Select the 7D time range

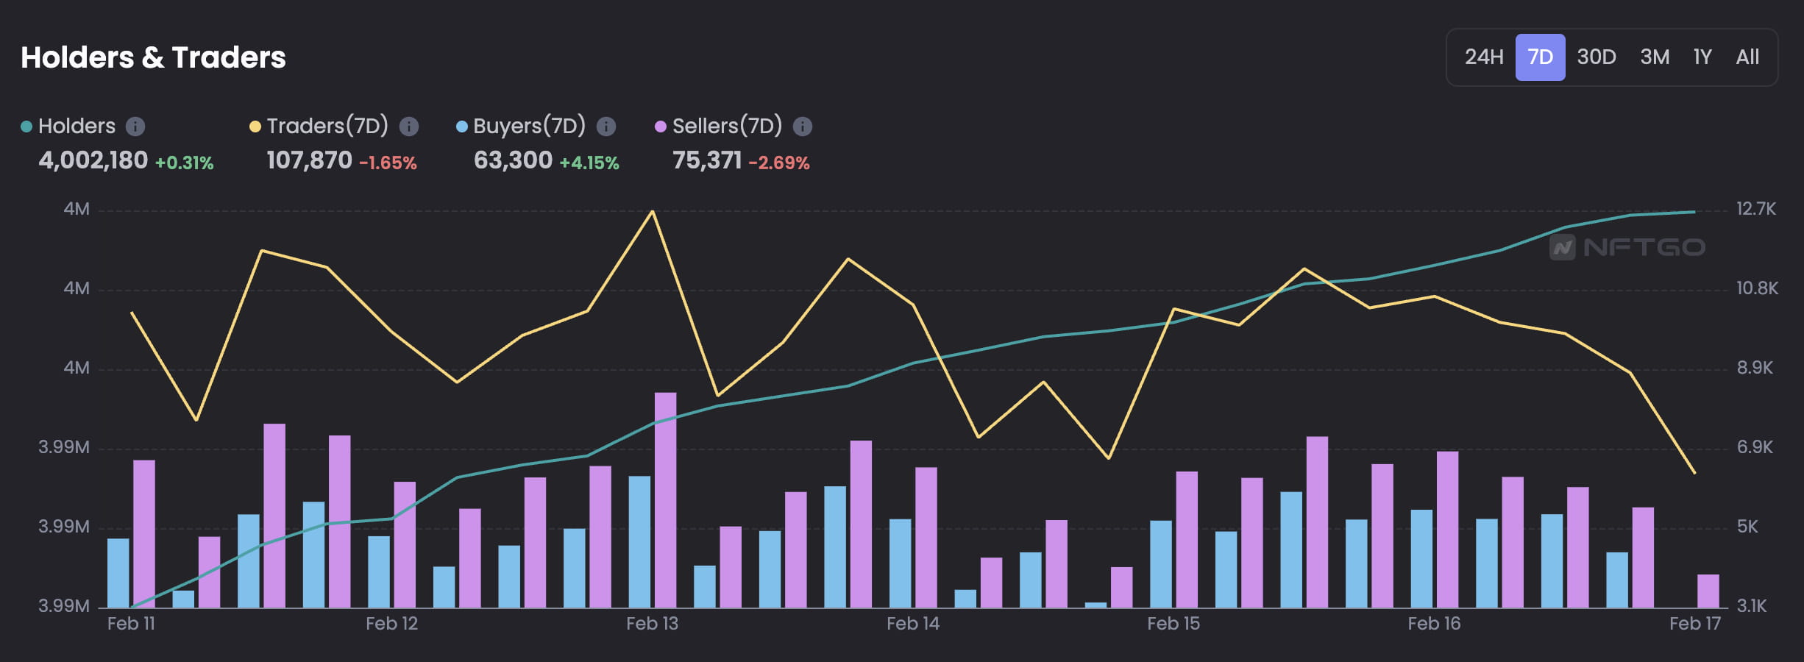[x=1540, y=57]
